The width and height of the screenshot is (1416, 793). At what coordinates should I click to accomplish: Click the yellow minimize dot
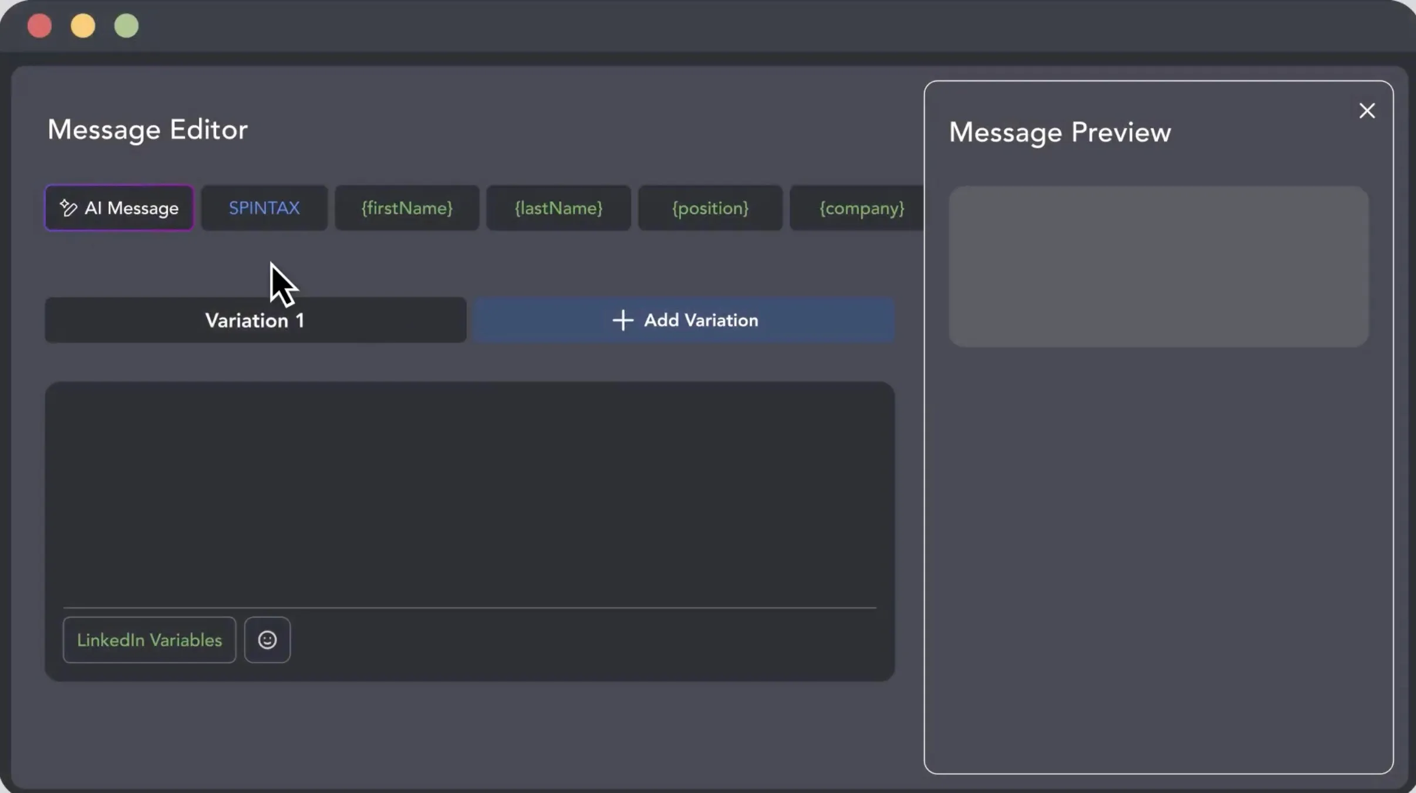click(x=83, y=26)
